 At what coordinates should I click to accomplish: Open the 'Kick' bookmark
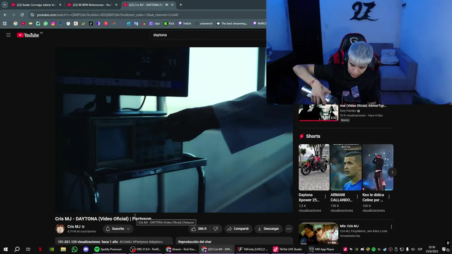click(169, 24)
